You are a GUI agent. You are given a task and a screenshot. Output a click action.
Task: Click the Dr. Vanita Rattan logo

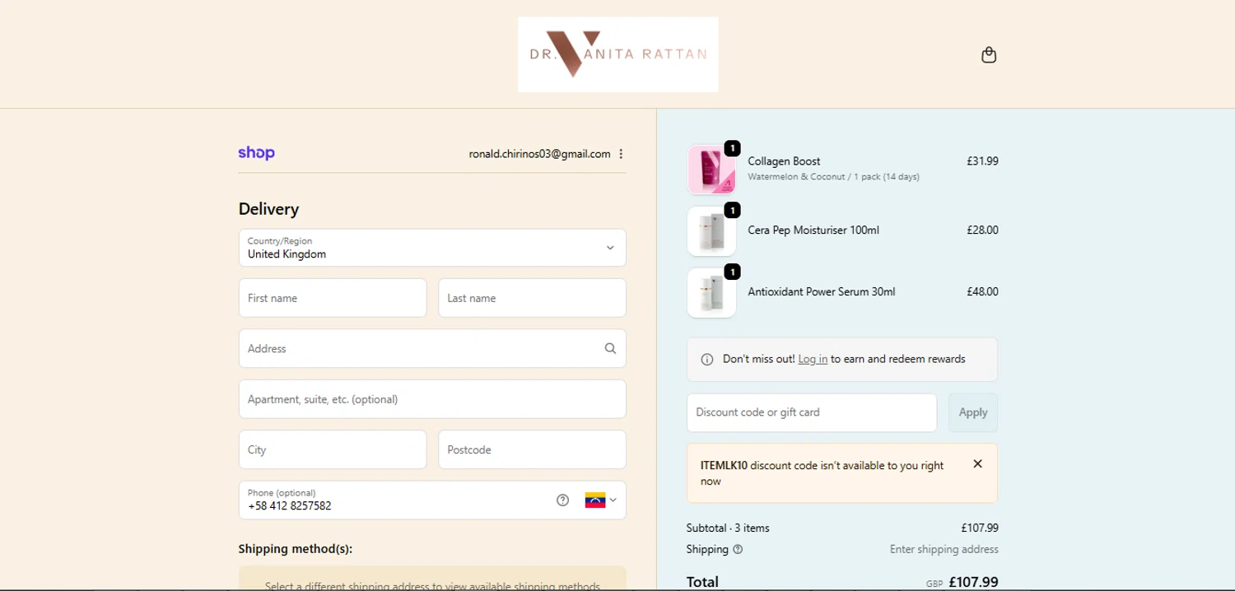pos(618,54)
